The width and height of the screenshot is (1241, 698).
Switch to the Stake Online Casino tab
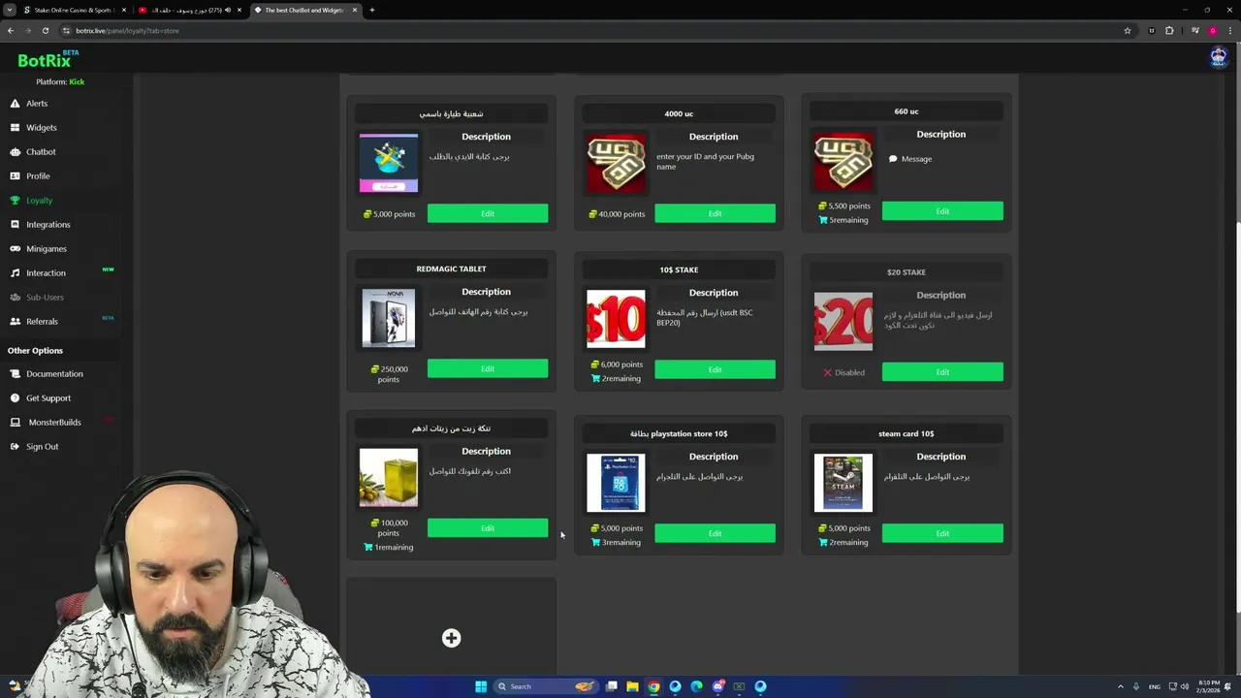(74, 10)
